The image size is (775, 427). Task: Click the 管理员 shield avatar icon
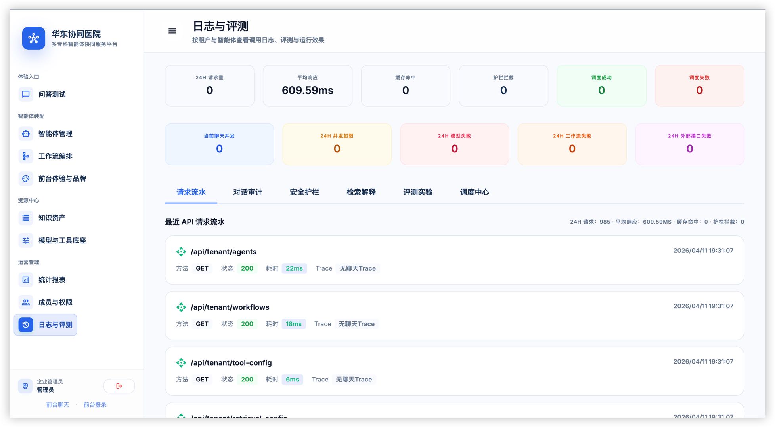pos(25,386)
